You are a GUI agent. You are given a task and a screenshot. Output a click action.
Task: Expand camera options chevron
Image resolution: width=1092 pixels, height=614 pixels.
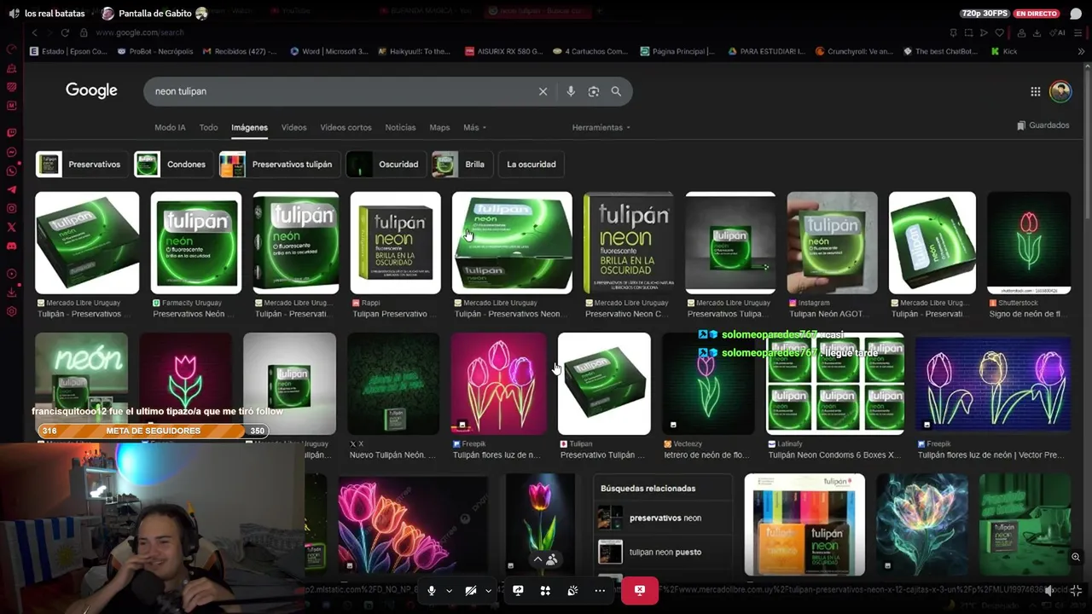pos(488,590)
